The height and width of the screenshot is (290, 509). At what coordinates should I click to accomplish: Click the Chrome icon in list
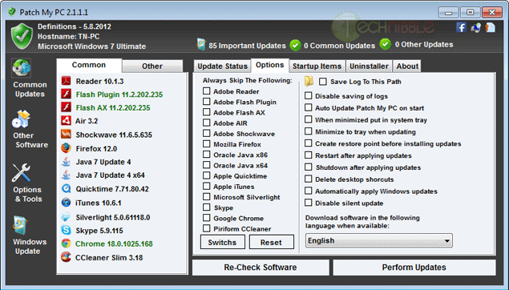click(67, 244)
